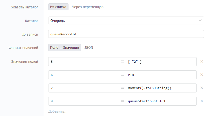Click 'Добавить...' to add a field
This screenshot has width=208, height=116.
click(58, 112)
